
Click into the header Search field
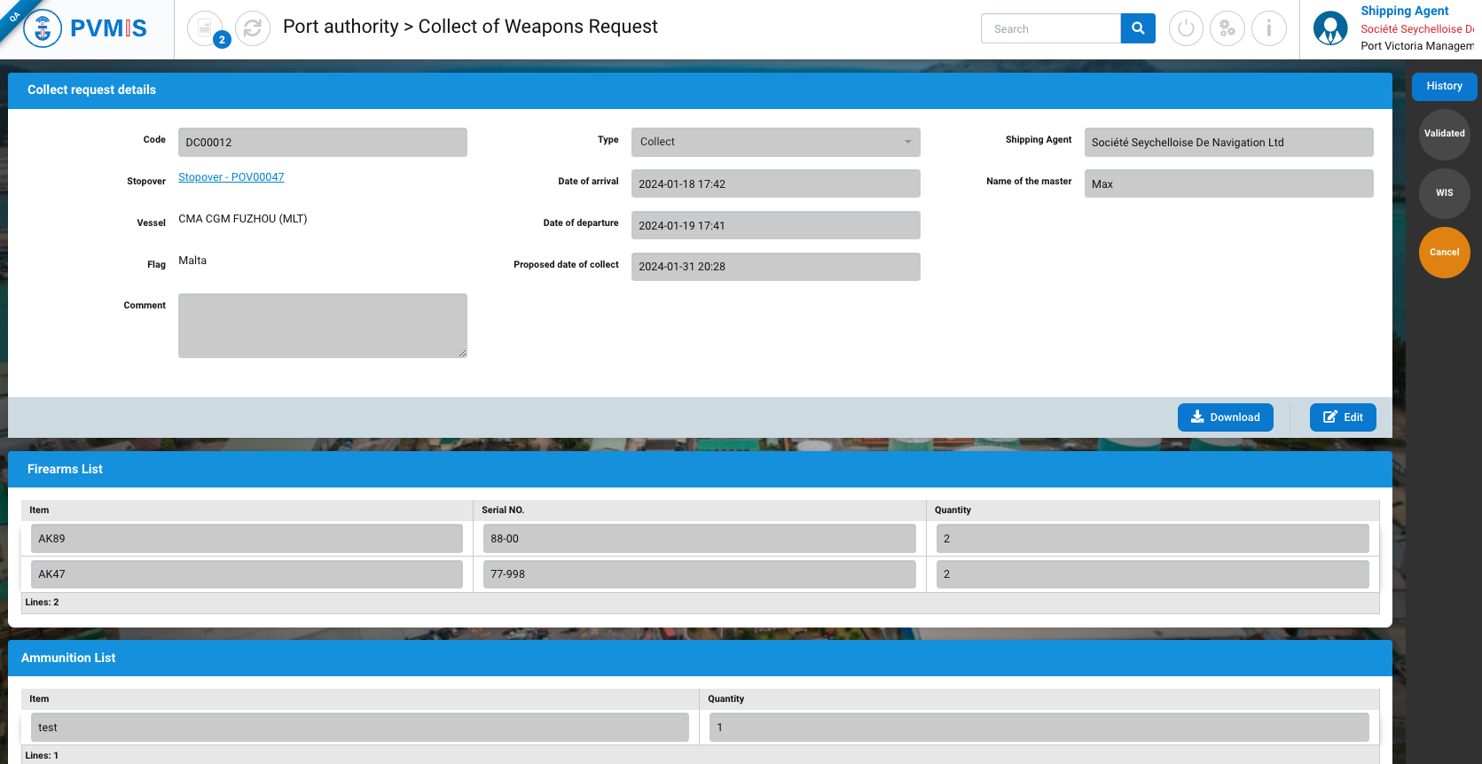[1051, 28]
